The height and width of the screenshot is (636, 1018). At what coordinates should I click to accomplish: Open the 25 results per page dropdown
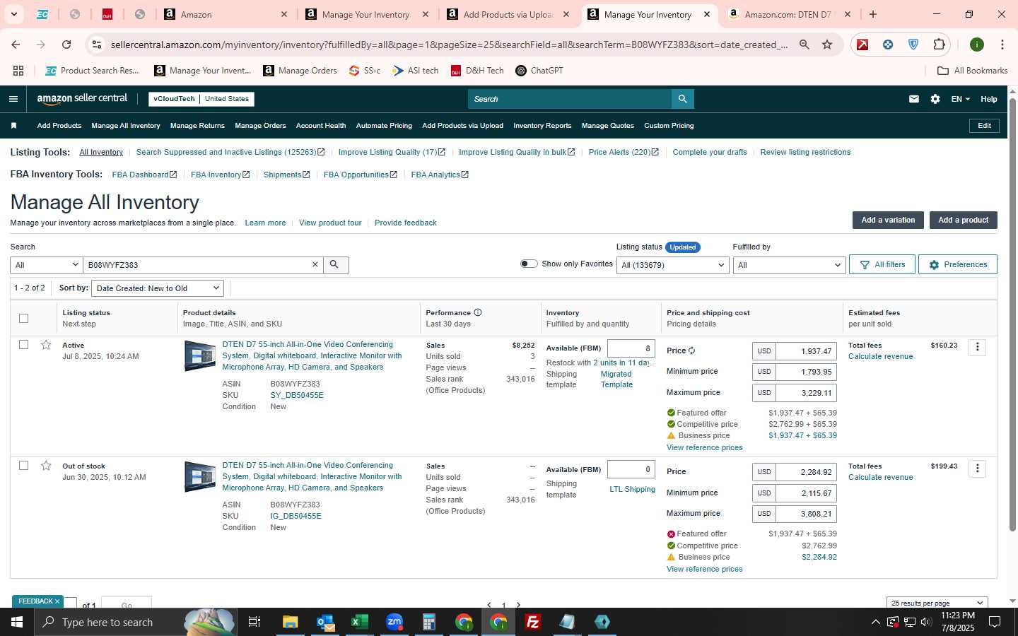pyautogui.click(x=937, y=603)
